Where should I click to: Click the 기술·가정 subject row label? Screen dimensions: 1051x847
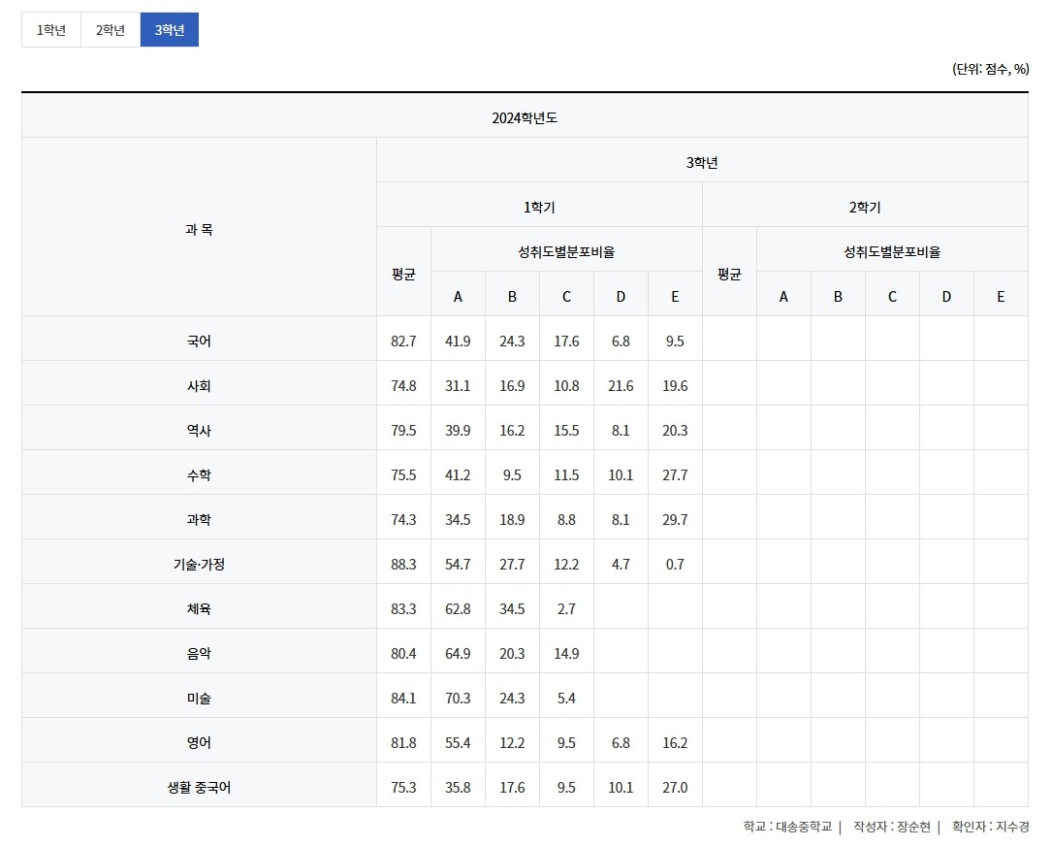pos(199,565)
